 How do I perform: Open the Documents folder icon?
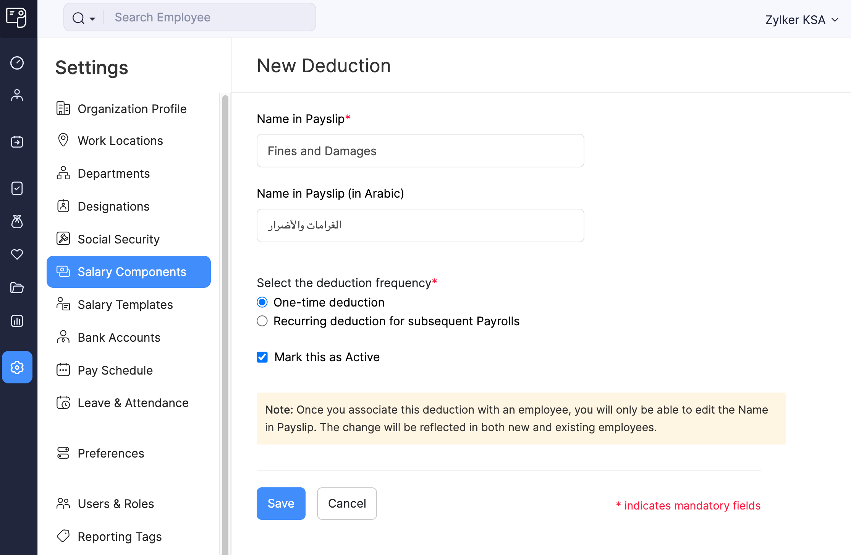pyautogui.click(x=17, y=287)
